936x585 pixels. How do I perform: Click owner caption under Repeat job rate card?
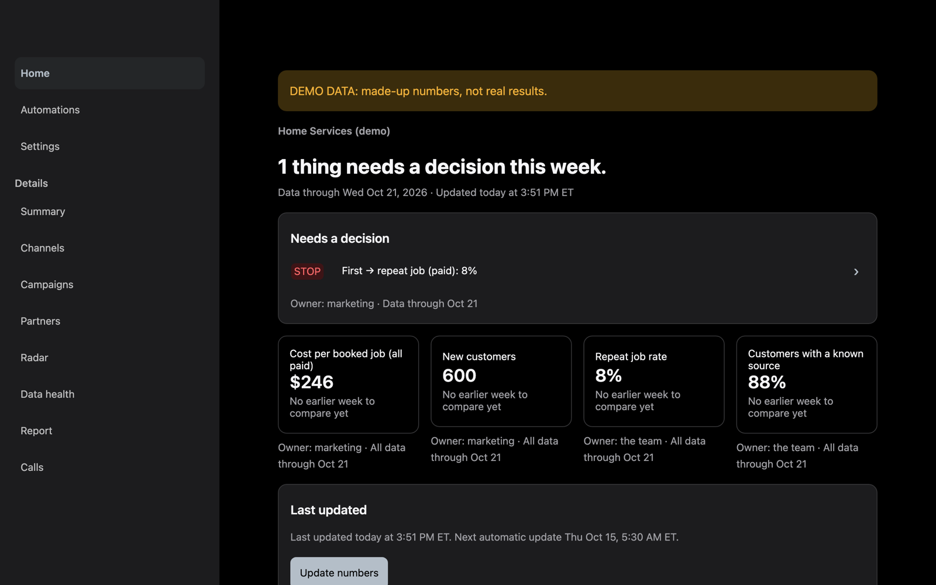pos(644,449)
